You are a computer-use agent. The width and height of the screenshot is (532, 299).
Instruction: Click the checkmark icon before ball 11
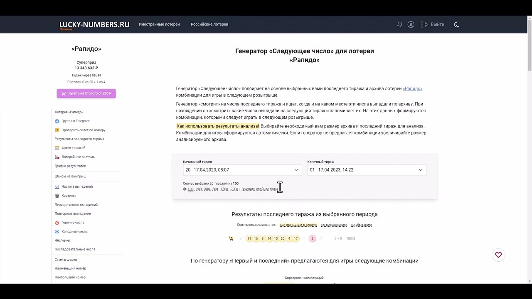241,238
